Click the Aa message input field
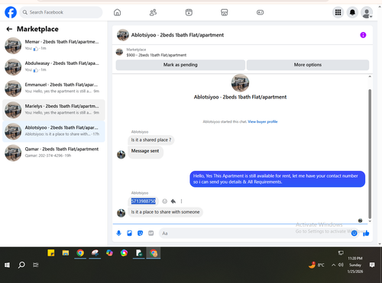 pyautogui.click(x=254, y=233)
